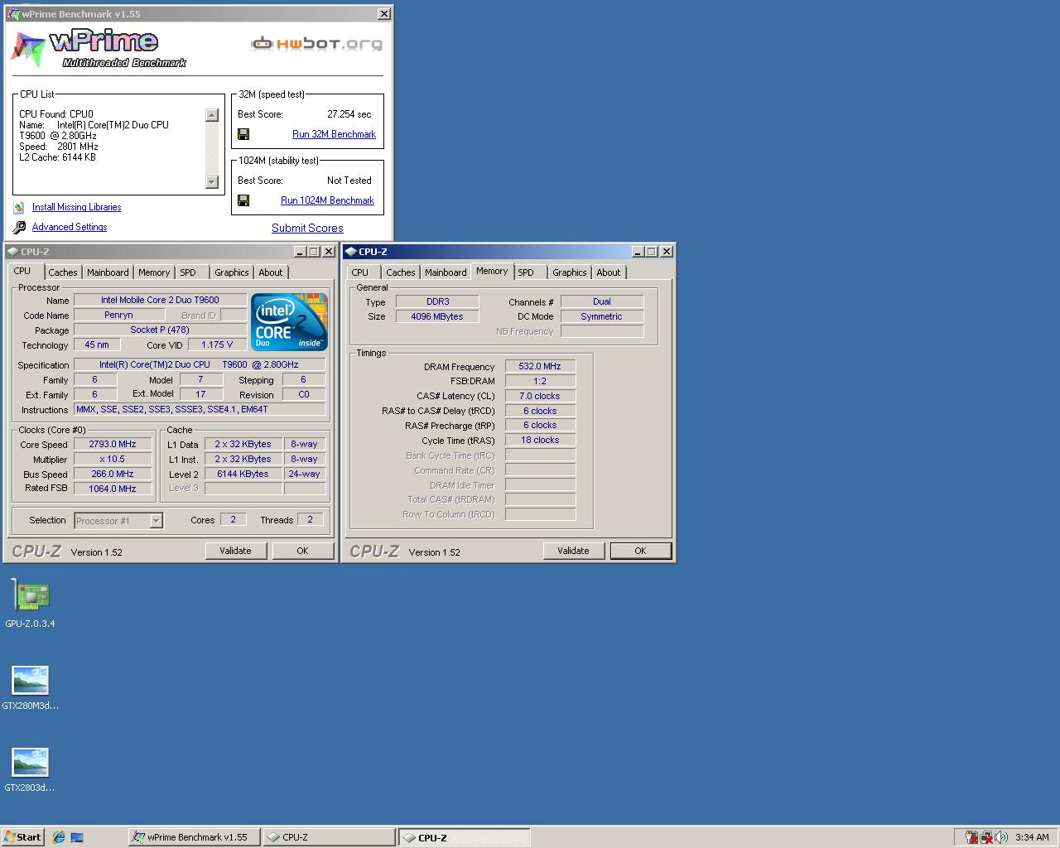The height and width of the screenshot is (848, 1060).
Task: Click the Core VID value '1.175 V'
Action: click(217, 344)
